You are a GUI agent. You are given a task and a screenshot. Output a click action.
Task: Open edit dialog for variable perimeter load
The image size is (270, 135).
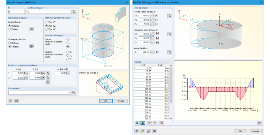click(31, 46)
